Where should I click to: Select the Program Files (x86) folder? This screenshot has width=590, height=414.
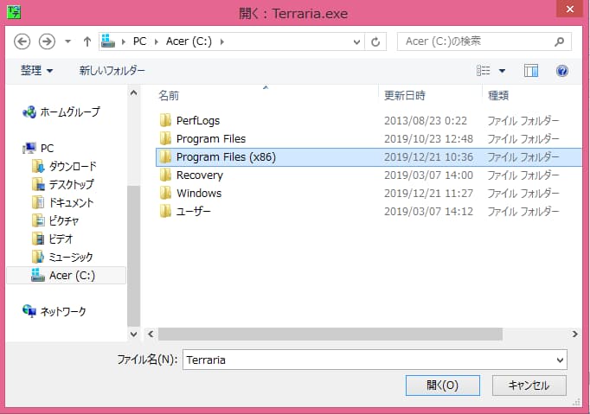point(369,156)
